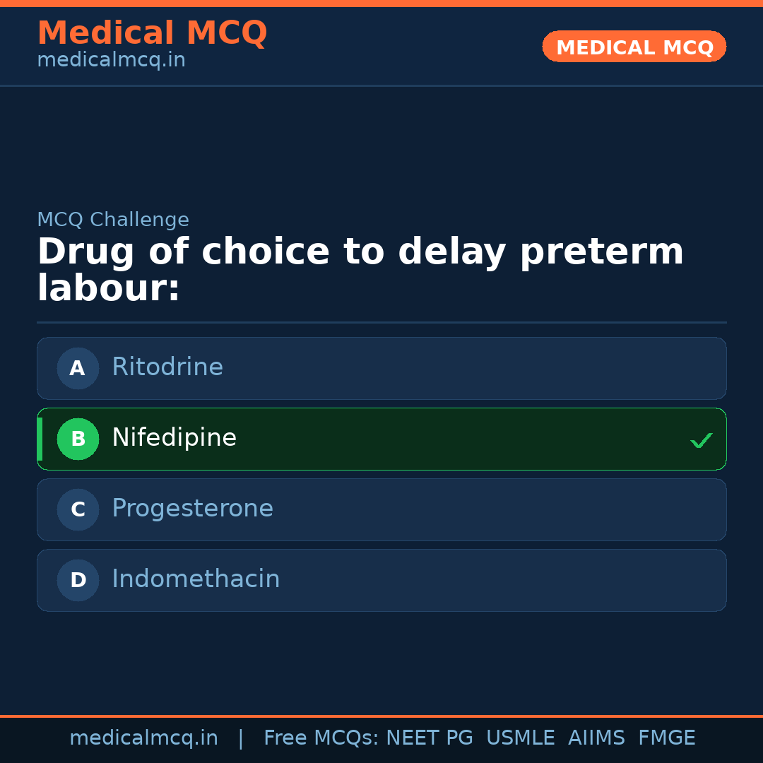This screenshot has width=763, height=763.
Task: Click the MCQ Challenge label
Action: (113, 220)
